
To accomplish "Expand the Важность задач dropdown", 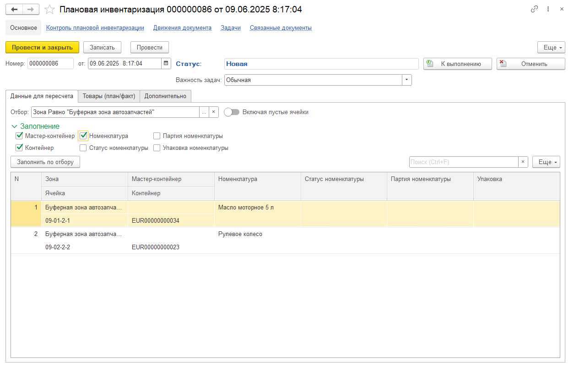I will [407, 80].
